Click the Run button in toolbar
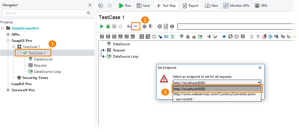Viewport: 299px width, 132px height. tap(125, 6)
